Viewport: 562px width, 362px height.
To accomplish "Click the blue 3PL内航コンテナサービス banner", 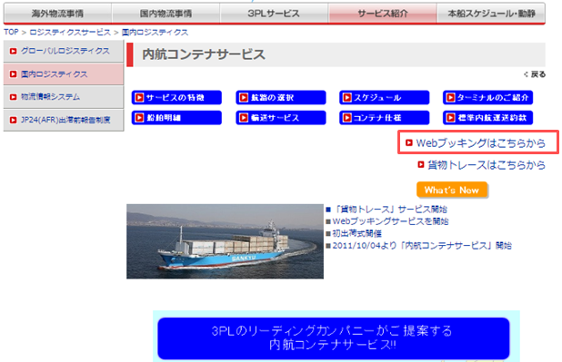I will tap(334, 338).
